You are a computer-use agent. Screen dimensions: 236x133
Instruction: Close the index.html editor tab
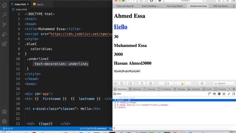[x=28, y=4]
